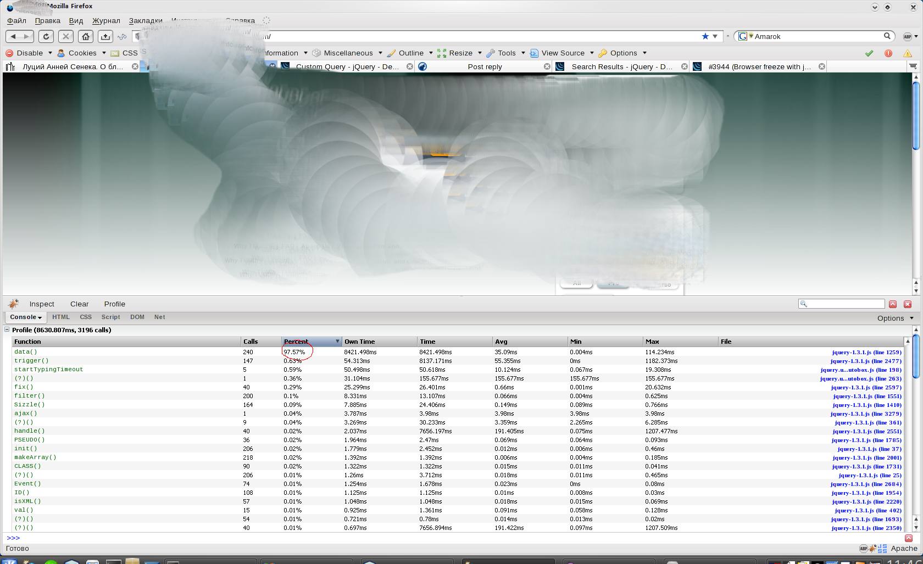Go to the home page
This screenshot has height=564, width=923.
86,36
